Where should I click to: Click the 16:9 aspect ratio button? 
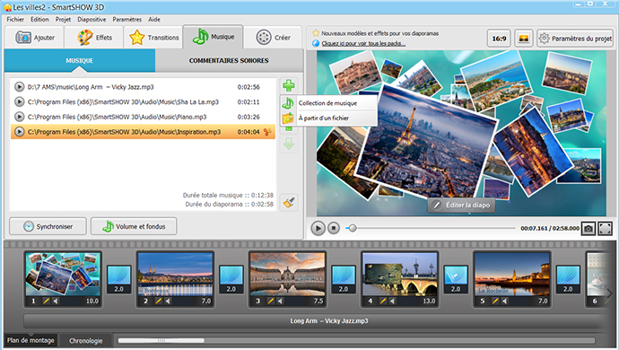(499, 39)
